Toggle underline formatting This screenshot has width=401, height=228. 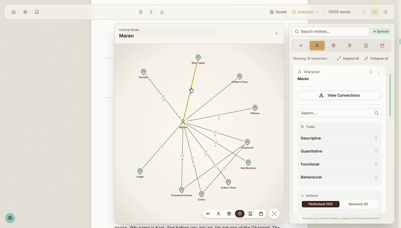(x=162, y=12)
